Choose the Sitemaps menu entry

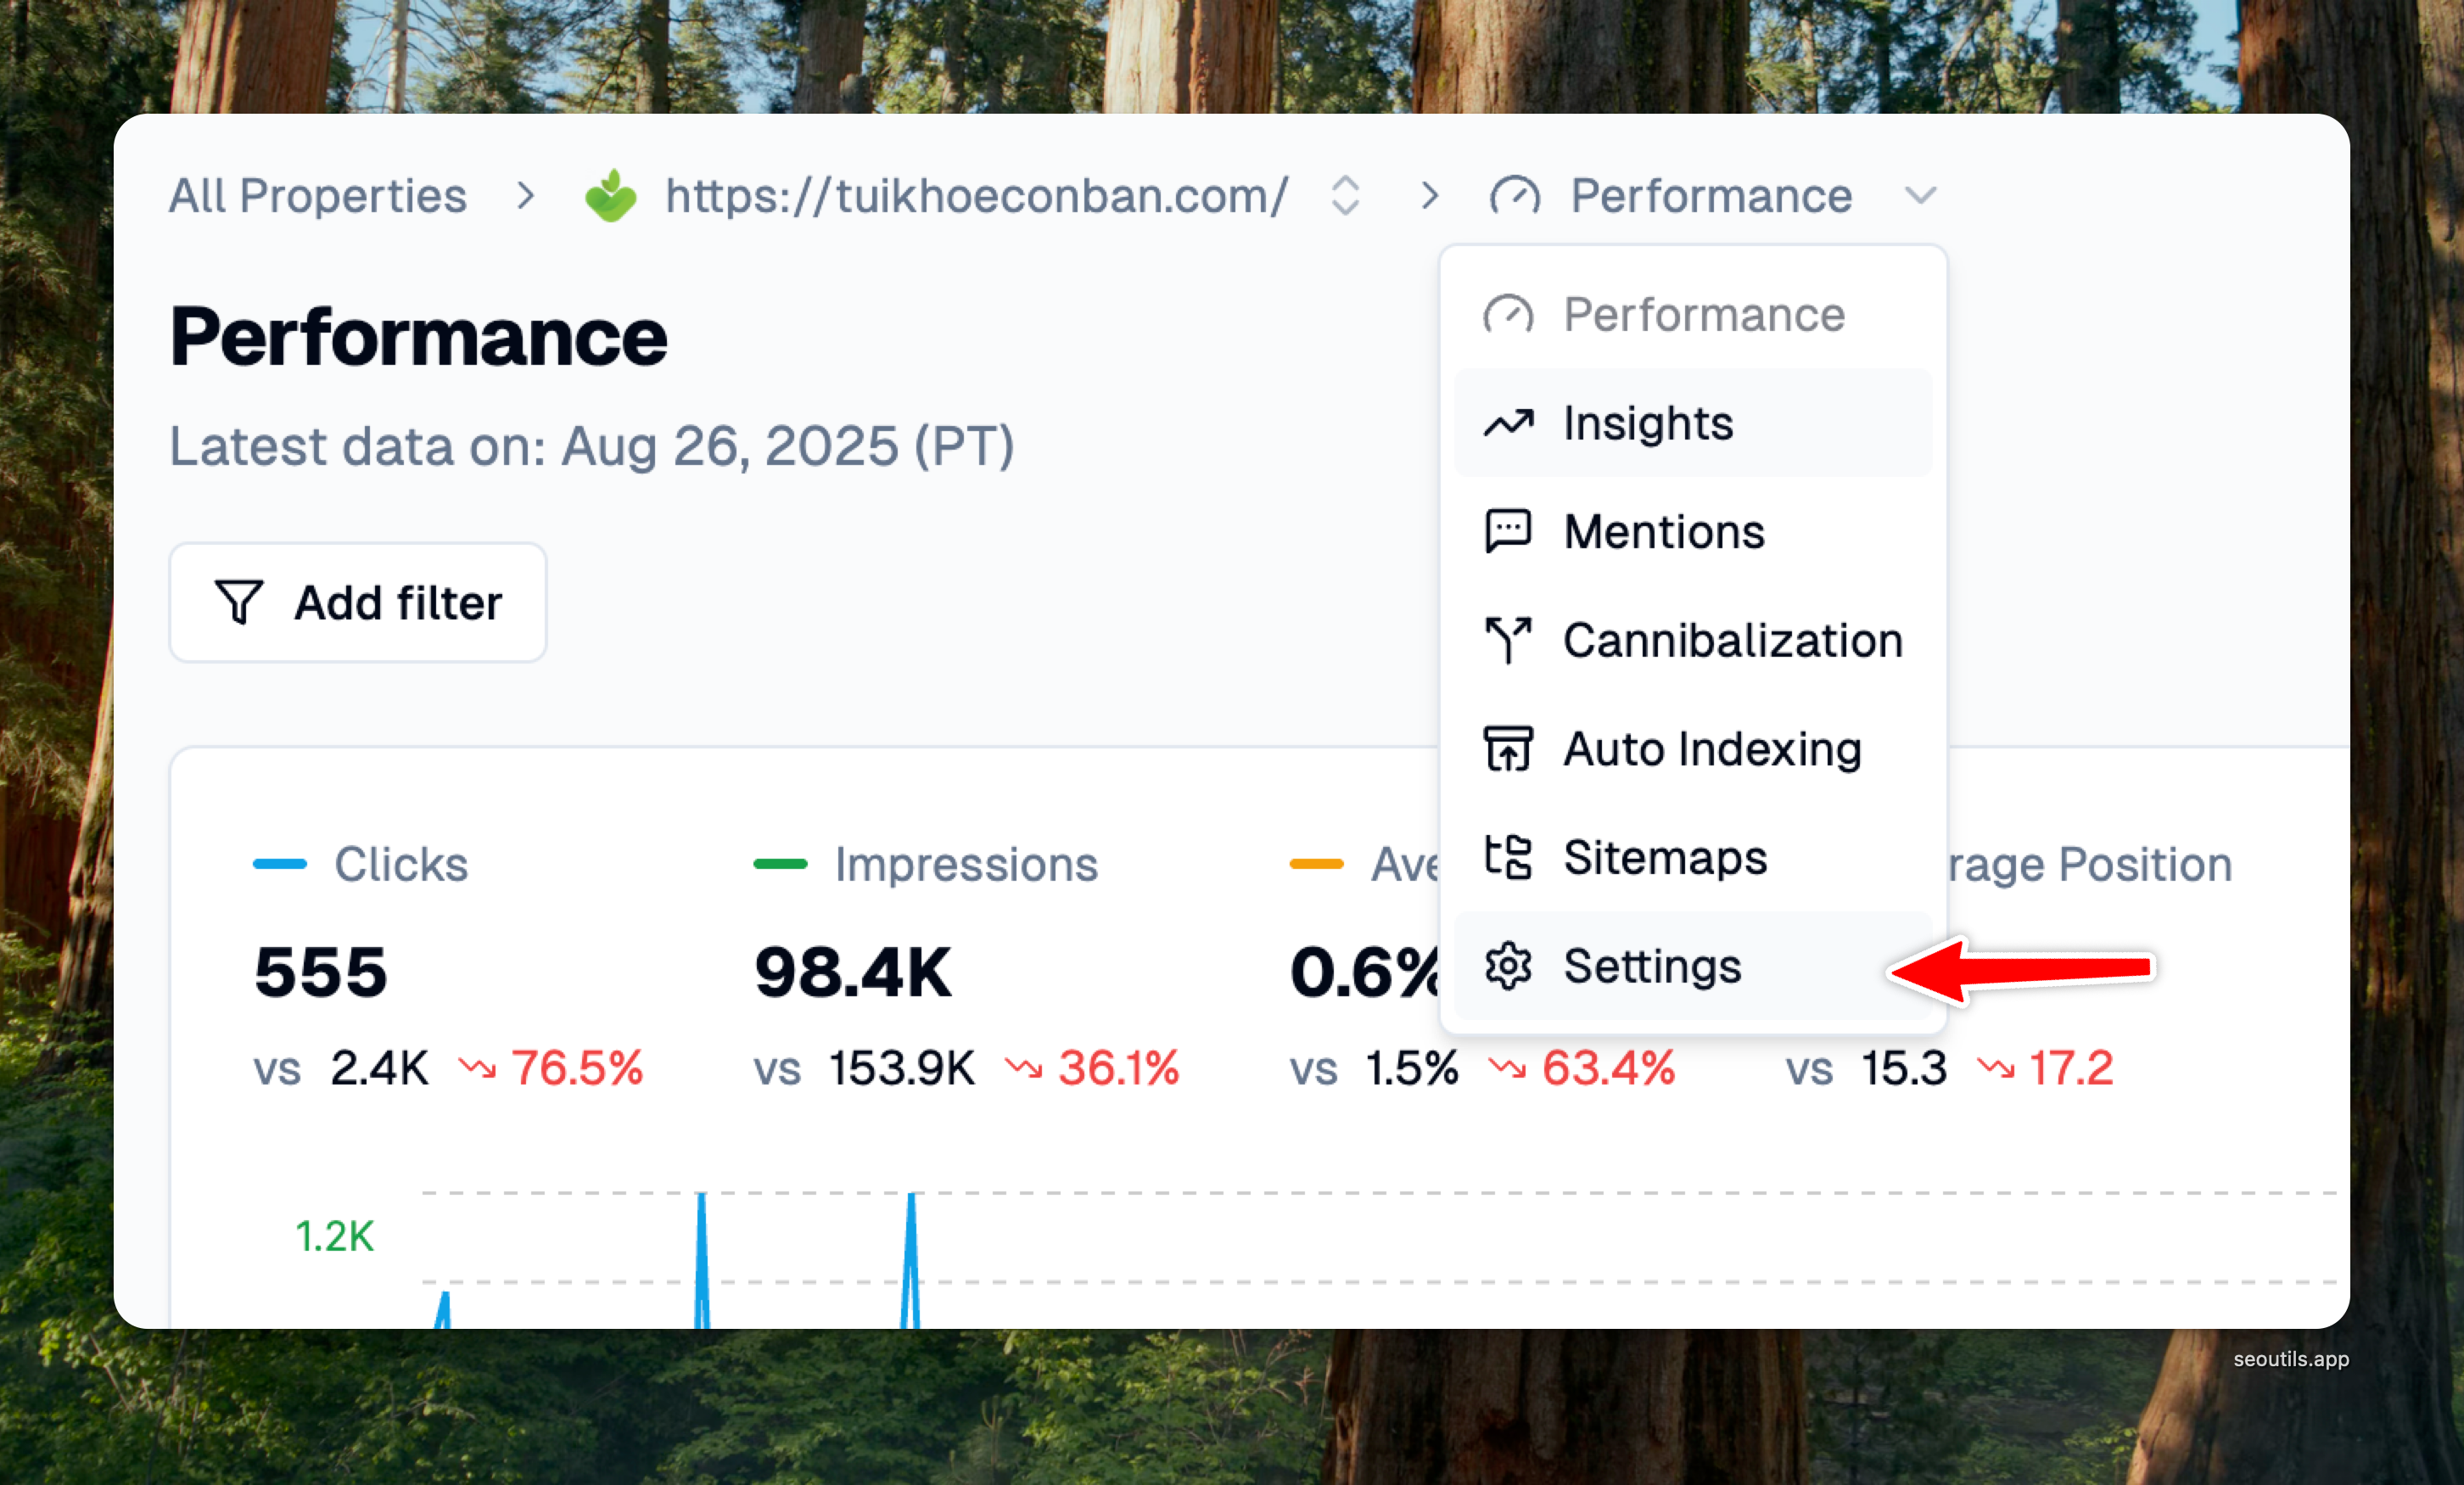coord(1665,857)
